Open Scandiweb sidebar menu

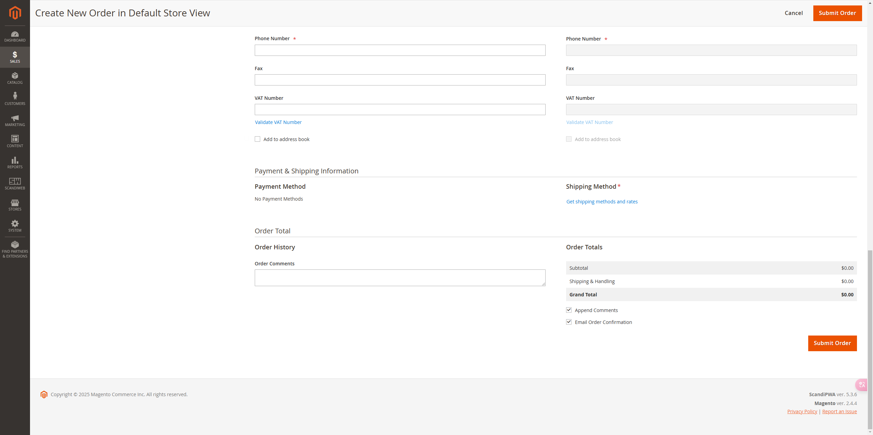tap(15, 184)
